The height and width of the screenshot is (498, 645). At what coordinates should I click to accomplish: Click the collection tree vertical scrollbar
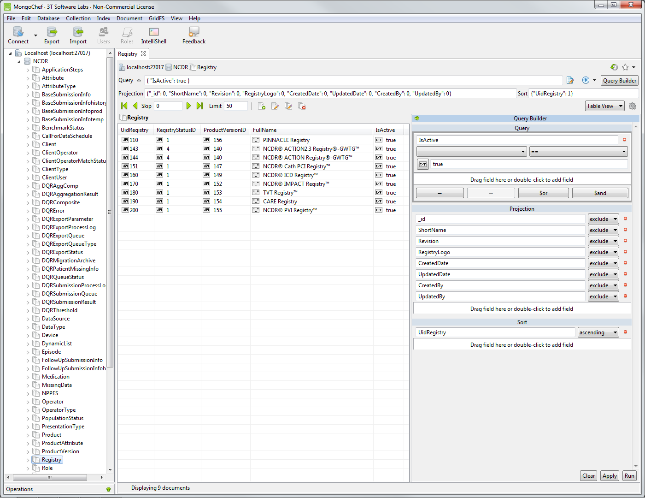pyautogui.click(x=110, y=212)
